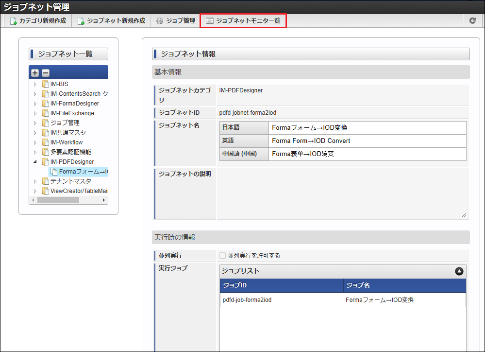Viewport: 485px width, 352px height.
Task: Expand the IM-FormaDesigner tree node
Action: (x=35, y=104)
